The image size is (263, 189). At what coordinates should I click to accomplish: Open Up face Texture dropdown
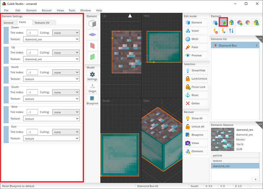(51, 59)
